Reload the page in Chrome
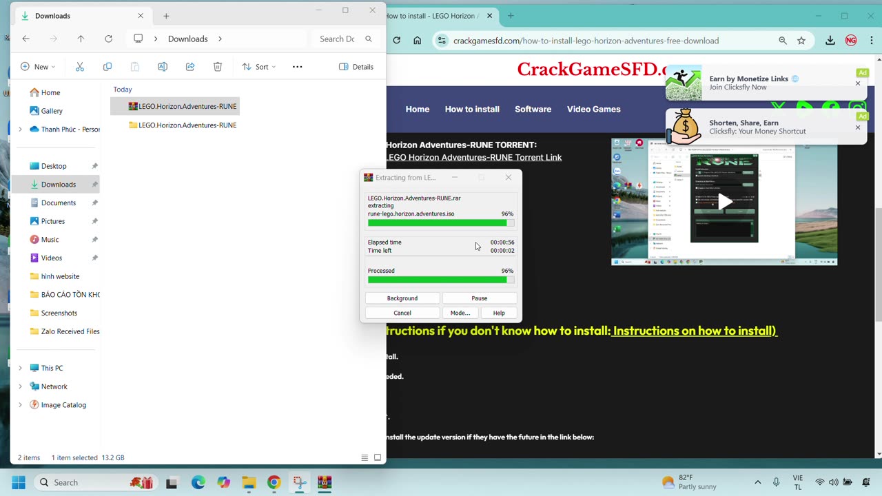Image resolution: width=882 pixels, height=496 pixels. [x=396, y=41]
